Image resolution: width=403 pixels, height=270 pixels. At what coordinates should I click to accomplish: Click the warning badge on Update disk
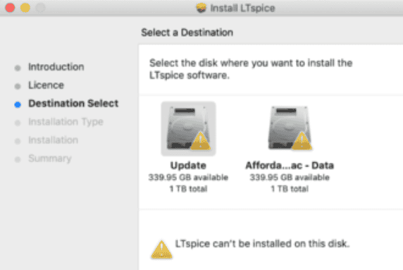[x=201, y=141]
